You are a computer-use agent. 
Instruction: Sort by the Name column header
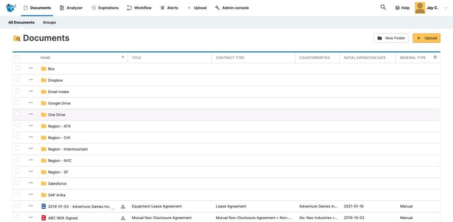pos(45,58)
